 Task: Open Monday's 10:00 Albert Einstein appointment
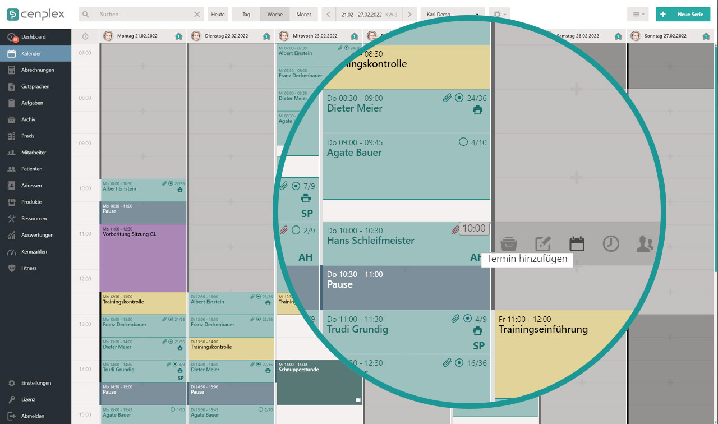(x=143, y=190)
